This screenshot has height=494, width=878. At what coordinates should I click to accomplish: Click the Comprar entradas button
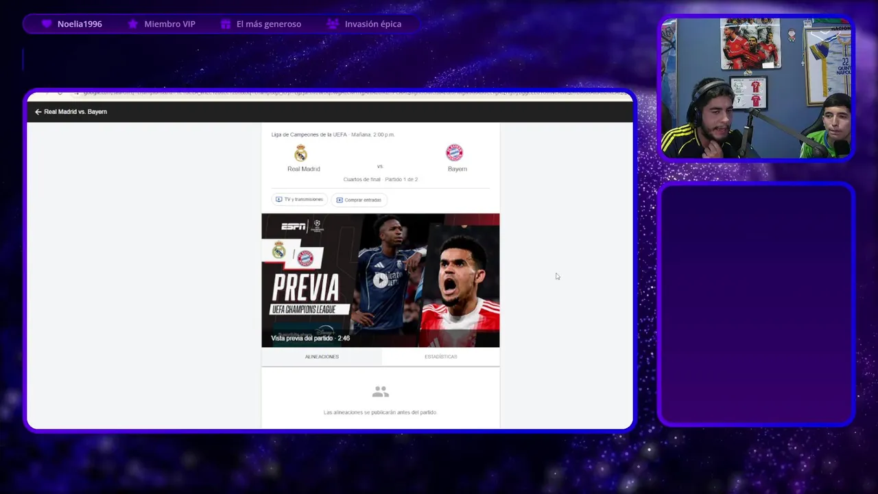pos(359,200)
